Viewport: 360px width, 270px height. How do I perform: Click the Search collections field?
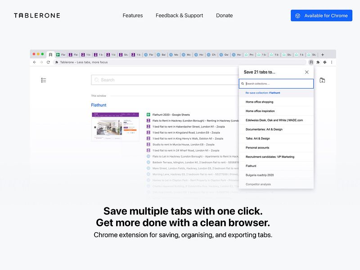click(x=276, y=84)
